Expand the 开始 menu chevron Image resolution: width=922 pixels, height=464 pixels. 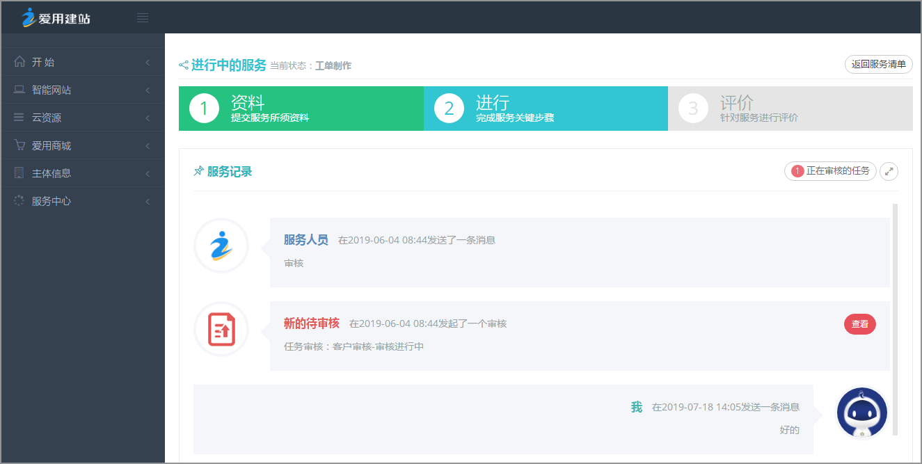148,63
